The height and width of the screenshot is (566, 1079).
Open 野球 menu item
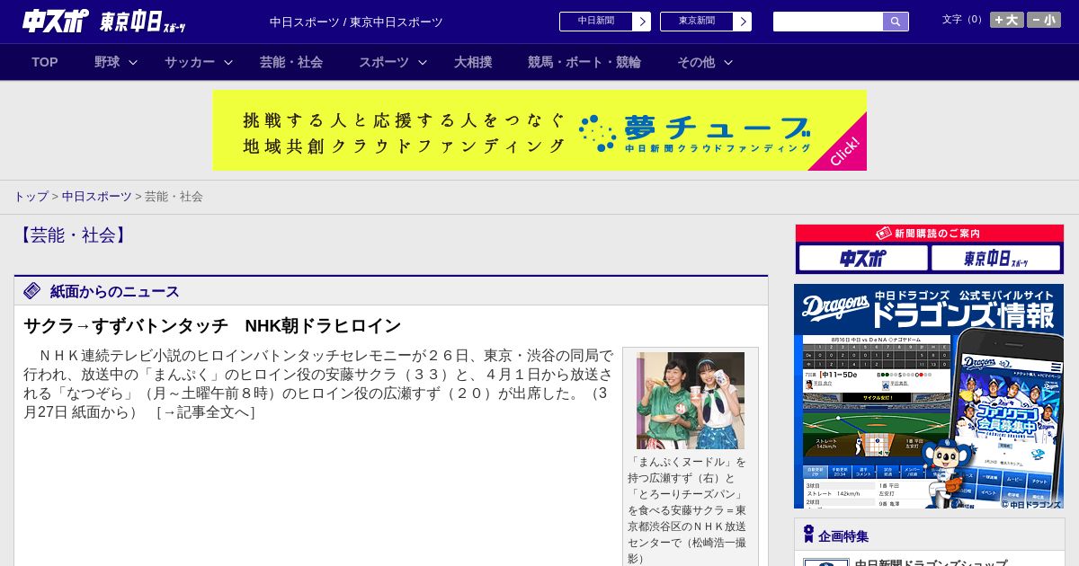click(107, 62)
